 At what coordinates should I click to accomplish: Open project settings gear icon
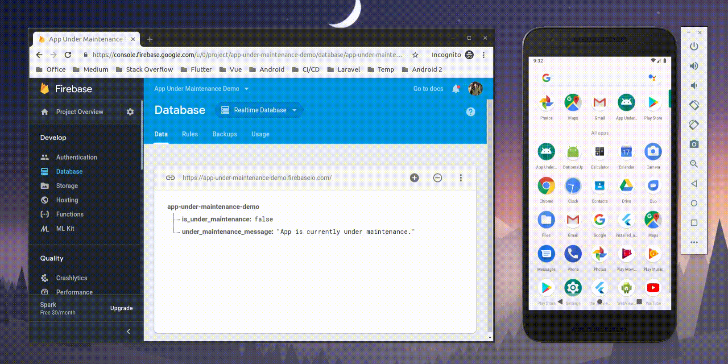[130, 112]
